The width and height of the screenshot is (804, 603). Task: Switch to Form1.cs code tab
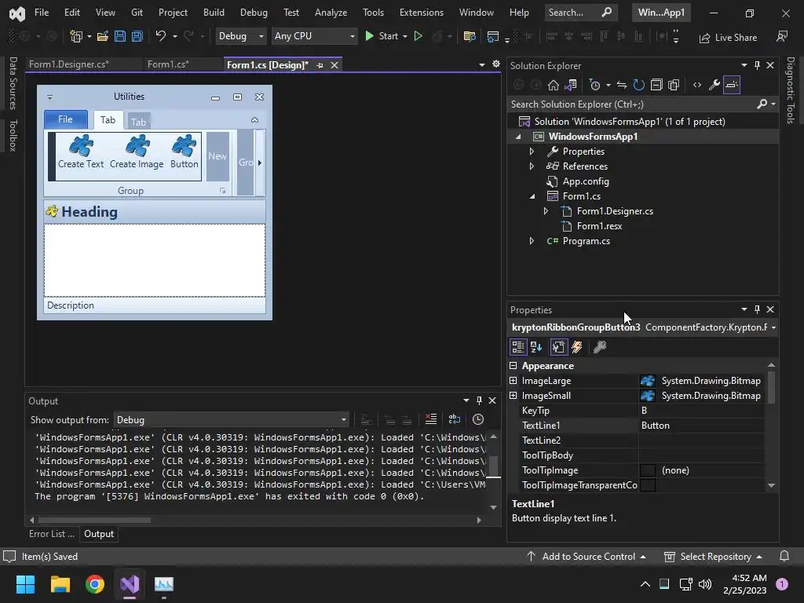coord(168,64)
